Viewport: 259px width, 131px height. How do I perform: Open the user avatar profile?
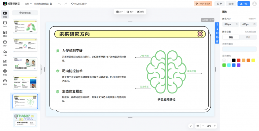click(x=255, y=4)
